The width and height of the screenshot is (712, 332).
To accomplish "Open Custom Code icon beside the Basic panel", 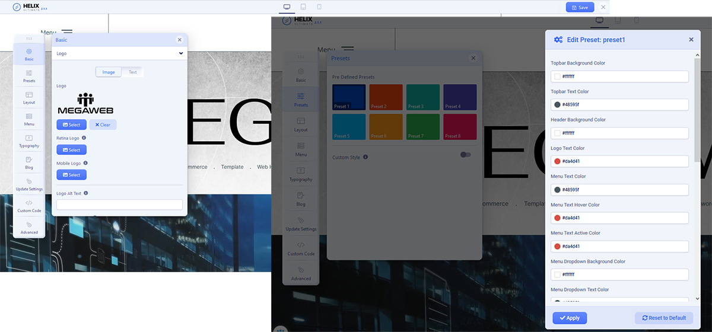I will (x=29, y=206).
